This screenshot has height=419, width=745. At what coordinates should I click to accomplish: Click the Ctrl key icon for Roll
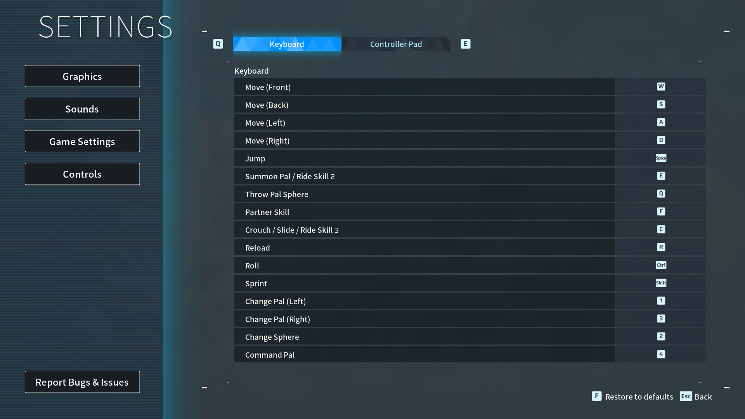(x=661, y=265)
